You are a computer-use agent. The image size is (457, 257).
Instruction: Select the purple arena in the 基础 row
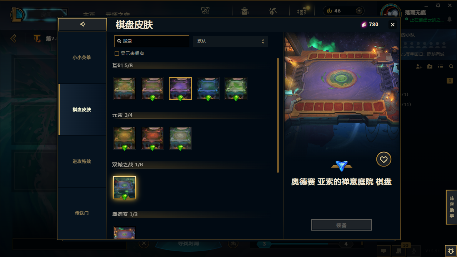coord(180,89)
